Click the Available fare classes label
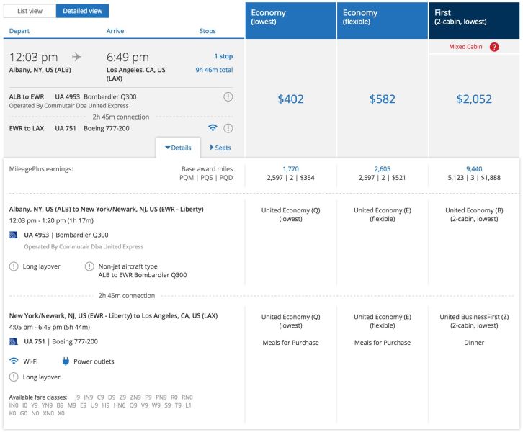 [x=38, y=397]
